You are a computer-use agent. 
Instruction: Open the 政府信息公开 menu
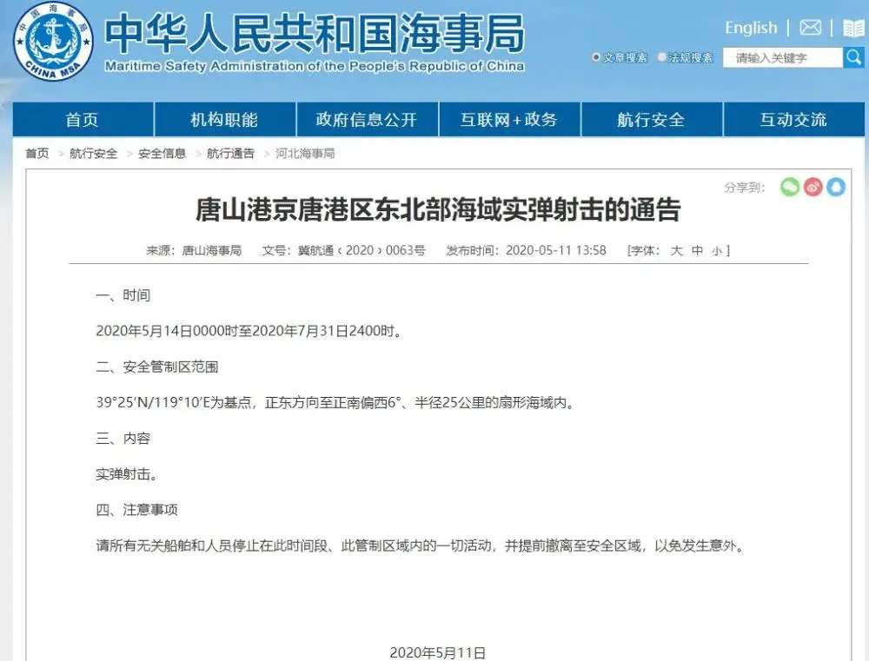[x=367, y=119]
